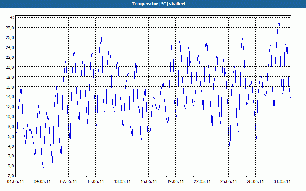The width and height of the screenshot is (306, 191).
Task: Click the 19.05.11 date label
Action: pyautogui.click(x=176, y=181)
